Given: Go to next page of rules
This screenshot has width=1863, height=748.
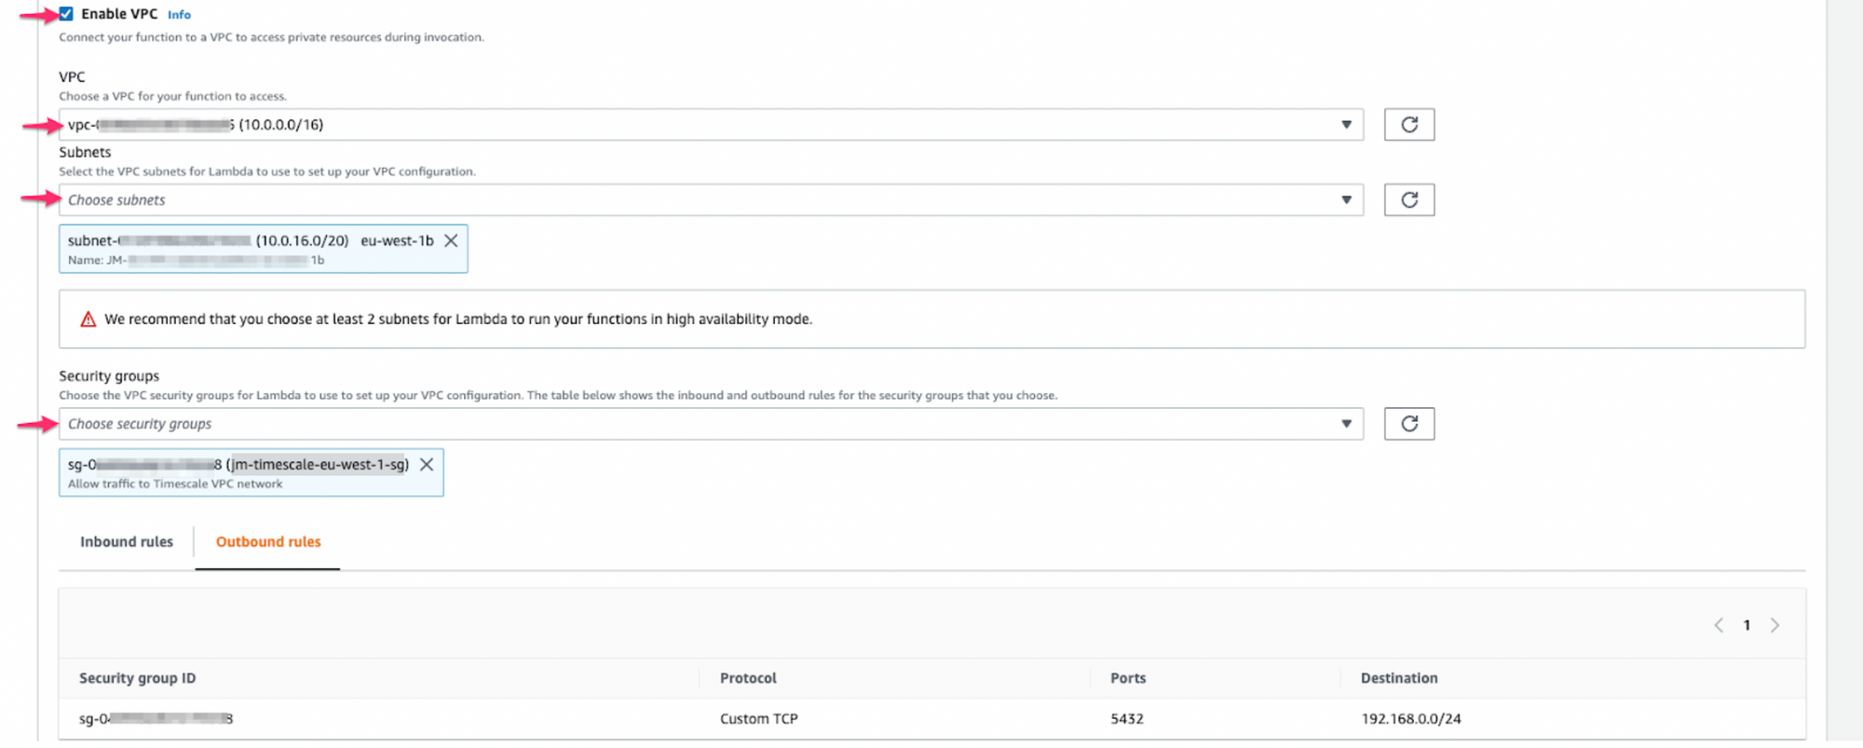Looking at the screenshot, I should (1775, 625).
